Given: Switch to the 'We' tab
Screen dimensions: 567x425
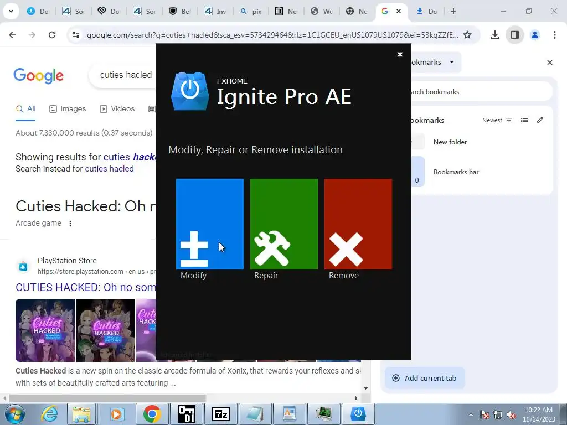Looking at the screenshot, I should (x=322, y=11).
